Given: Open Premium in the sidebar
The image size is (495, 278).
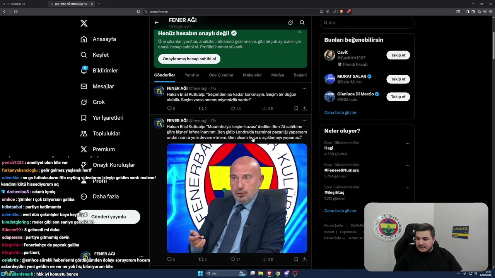Looking at the screenshot, I should coord(97,149).
